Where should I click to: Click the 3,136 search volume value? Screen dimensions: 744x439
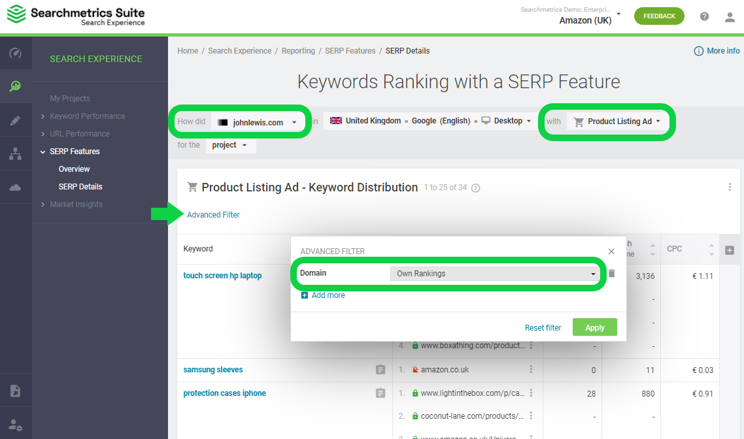(x=645, y=276)
